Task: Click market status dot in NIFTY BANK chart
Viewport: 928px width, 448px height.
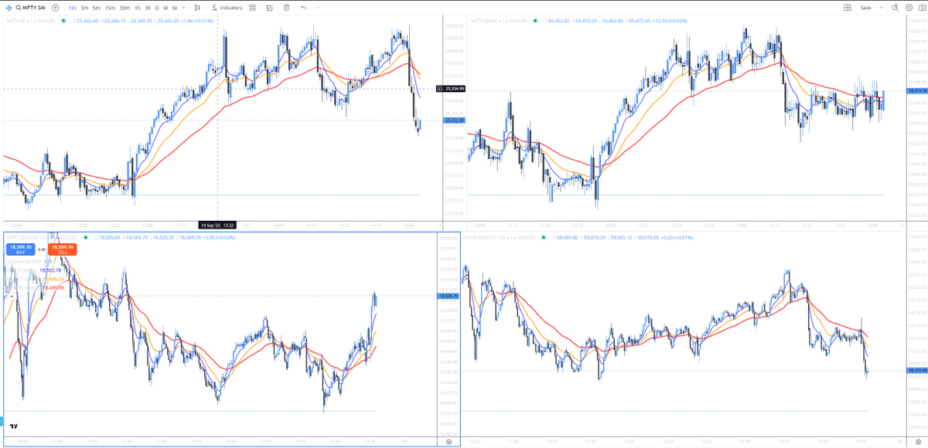Action: (535, 21)
